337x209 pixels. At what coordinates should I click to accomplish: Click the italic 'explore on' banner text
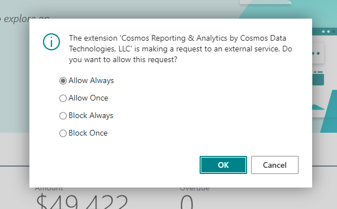point(25,19)
